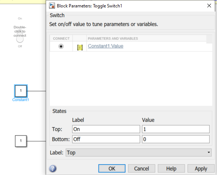This screenshot has height=175, width=217.
Task: Click the Bottom label field containing Off
Action: pos(106,139)
